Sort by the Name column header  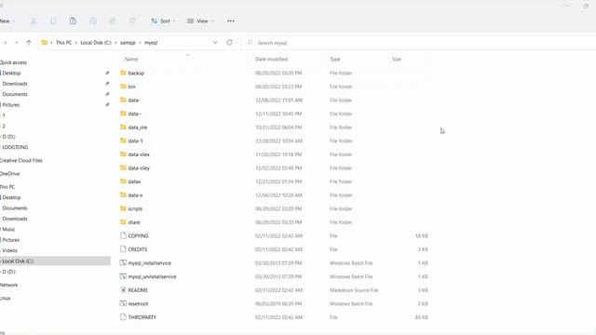point(131,60)
